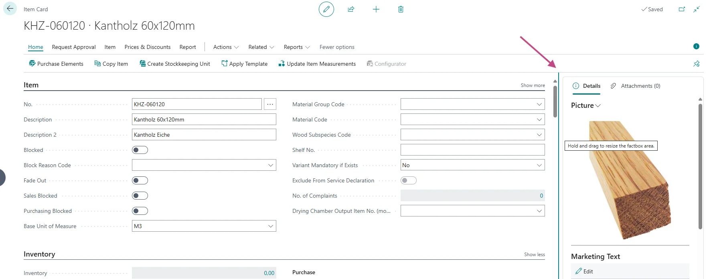Click the trash delete icon
The image size is (713, 279).
point(401,9)
